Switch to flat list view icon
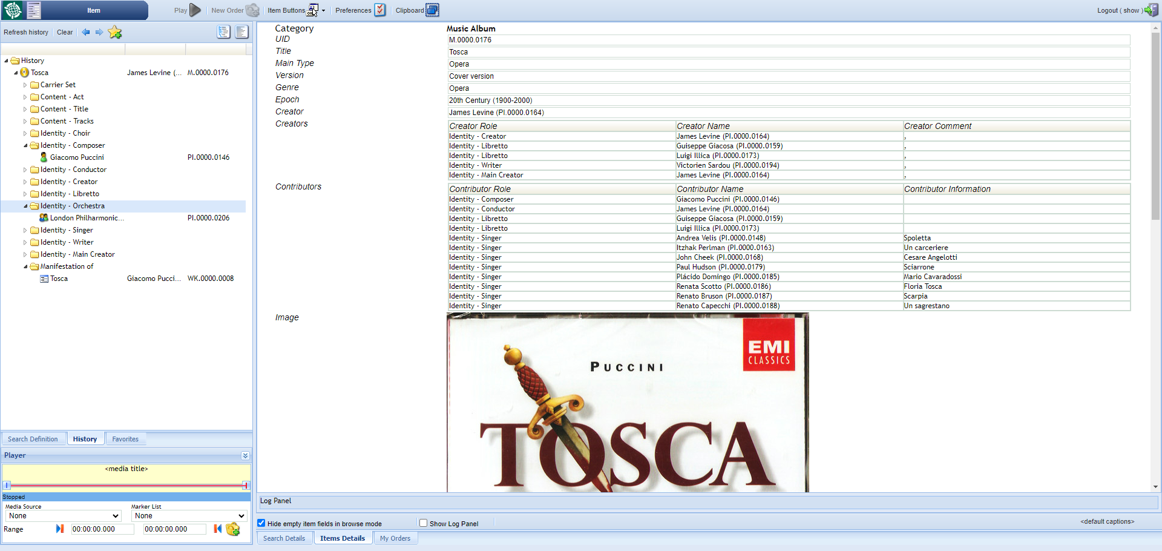This screenshot has width=1162, height=551. pos(242,32)
